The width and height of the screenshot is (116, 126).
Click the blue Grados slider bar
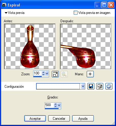point(52,109)
